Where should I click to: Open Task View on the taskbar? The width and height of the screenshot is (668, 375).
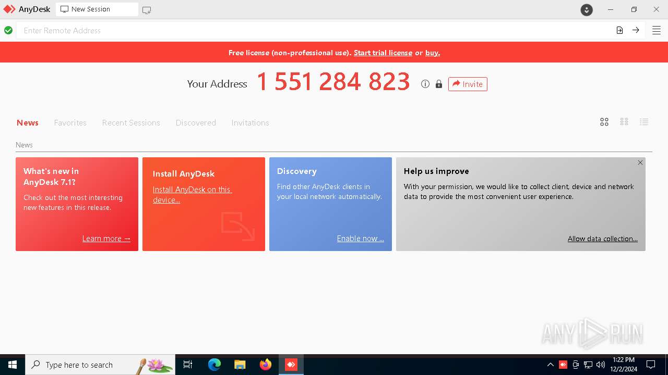tap(188, 365)
